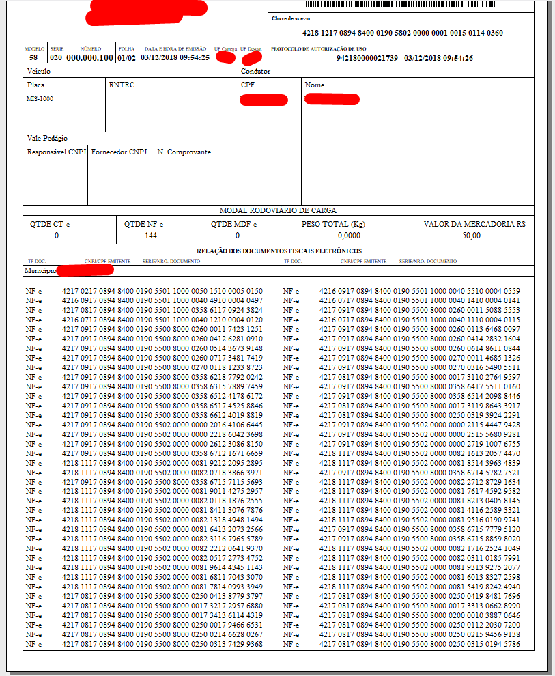The width and height of the screenshot is (555, 676).
Task: Select NF-e key ending 9614 4345 1143
Action: click(x=162, y=568)
